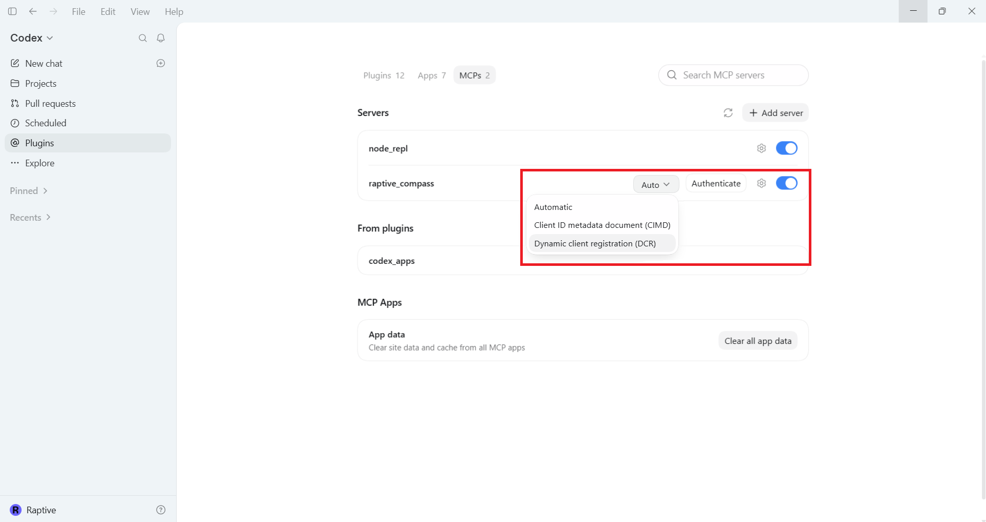Disable the raptive_compass server toggle
986x522 pixels.
[x=787, y=183]
